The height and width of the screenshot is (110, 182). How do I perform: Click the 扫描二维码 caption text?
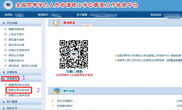[74, 71]
